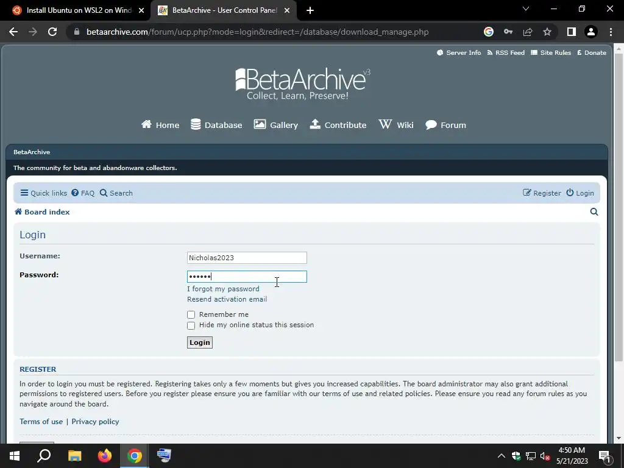The width and height of the screenshot is (624, 468).
Task: Open the Privacy policy link
Action: (95, 422)
